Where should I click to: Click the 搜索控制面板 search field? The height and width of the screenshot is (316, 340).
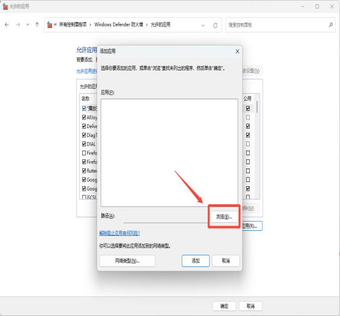(x=277, y=25)
